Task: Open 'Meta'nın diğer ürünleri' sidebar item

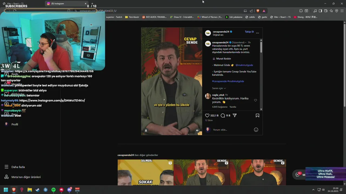Action: [x=22, y=177]
